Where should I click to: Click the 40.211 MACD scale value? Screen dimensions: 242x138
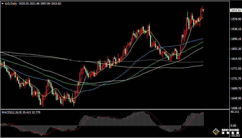click(235, 112)
